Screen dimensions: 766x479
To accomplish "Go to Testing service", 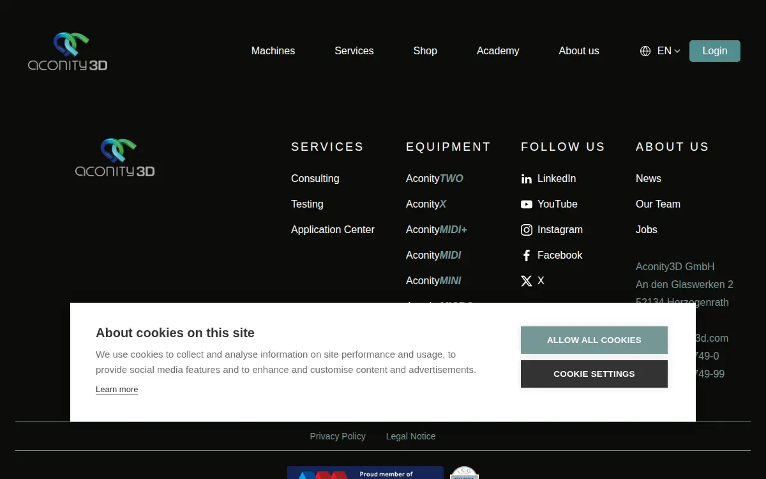I will (x=307, y=204).
